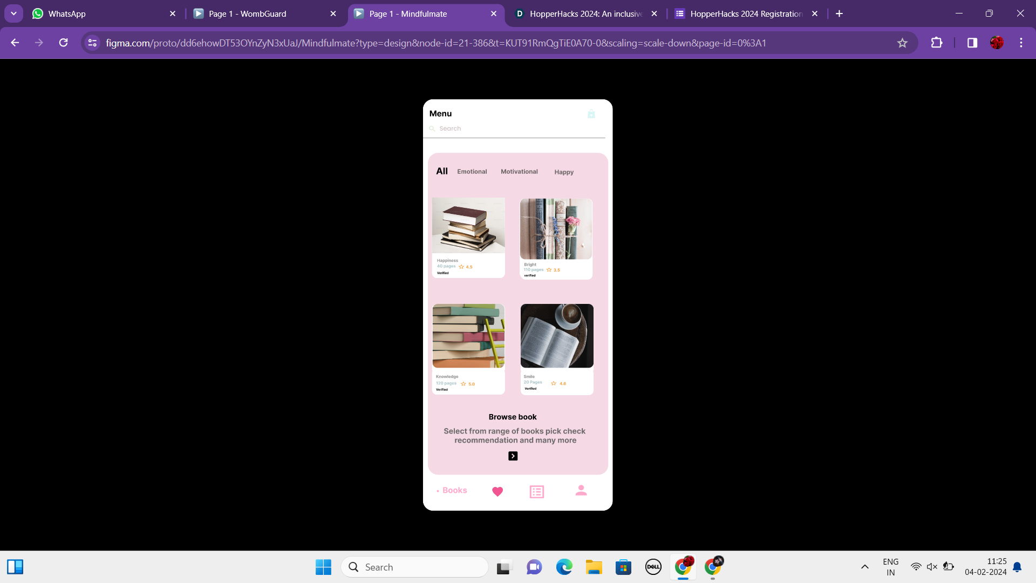Select the Emotional category tab
This screenshot has height=583, width=1036.
tap(472, 172)
